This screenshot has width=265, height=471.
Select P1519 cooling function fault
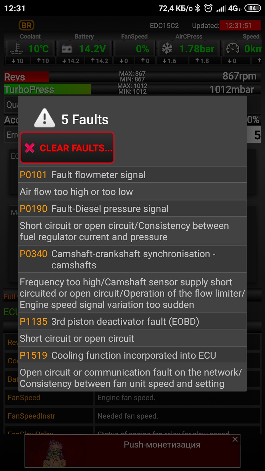point(132,355)
